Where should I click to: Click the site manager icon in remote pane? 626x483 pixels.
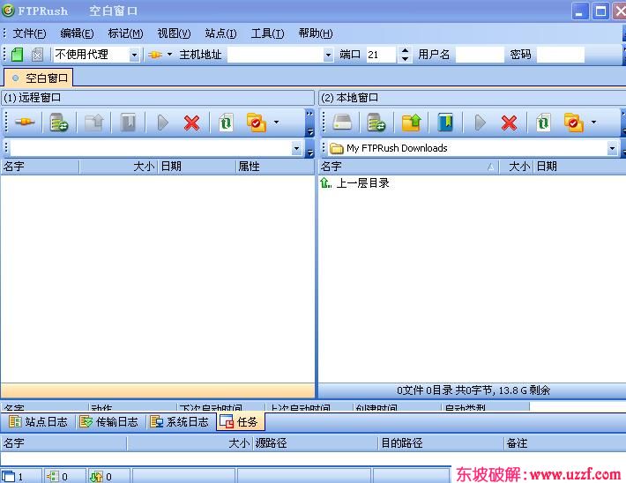coord(59,123)
